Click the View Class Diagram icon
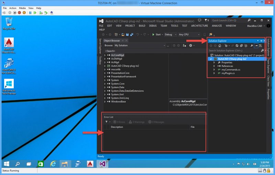Screen dimensions: 275x175 tap(261, 46)
